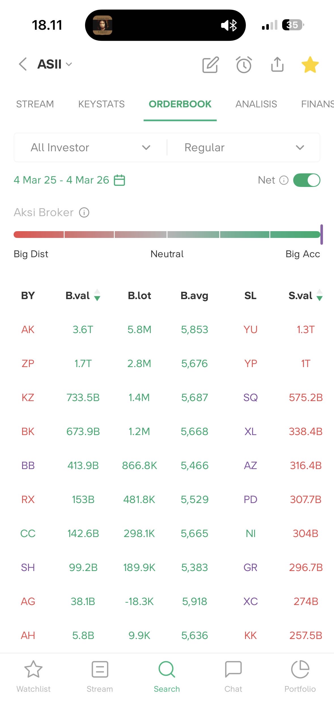Toggle the yellow favorite star
Viewport: 334px width, 724px height.
pyautogui.click(x=310, y=65)
